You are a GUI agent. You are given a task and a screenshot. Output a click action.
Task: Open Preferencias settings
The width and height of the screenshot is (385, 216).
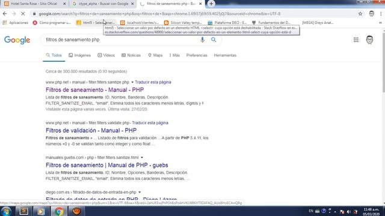pyautogui.click(x=197, y=55)
